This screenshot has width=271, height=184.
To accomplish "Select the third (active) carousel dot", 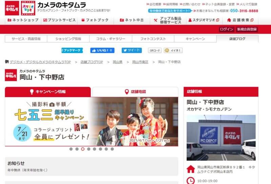I will (x=83, y=149).
